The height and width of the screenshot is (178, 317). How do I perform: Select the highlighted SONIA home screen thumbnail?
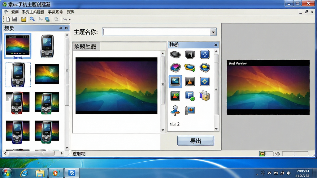[x=18, y=46]
